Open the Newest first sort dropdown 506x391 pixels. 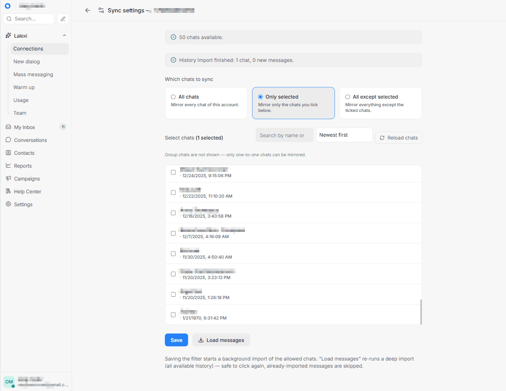click(344, 135)
